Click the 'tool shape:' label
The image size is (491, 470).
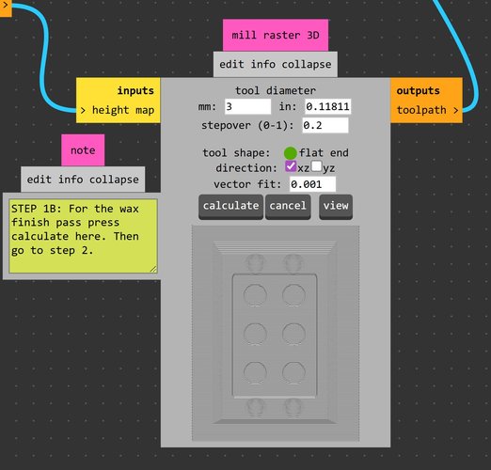pyautogui.click(x=236, y=153)
